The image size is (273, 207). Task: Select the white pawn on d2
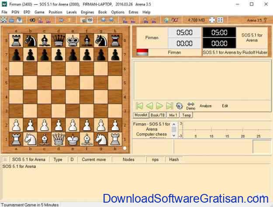(59, 125)
